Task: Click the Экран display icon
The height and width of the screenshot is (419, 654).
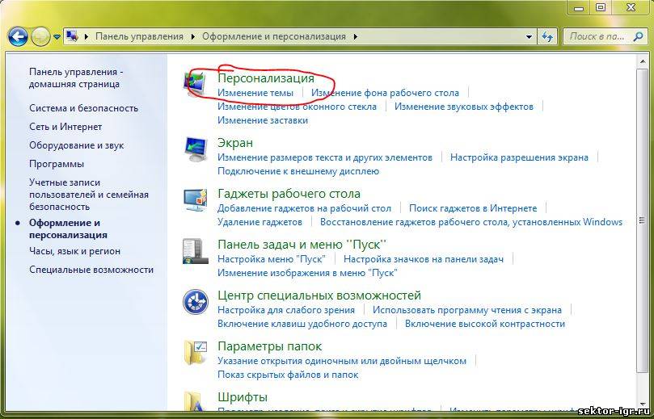Action: click(x=195, y=149)
